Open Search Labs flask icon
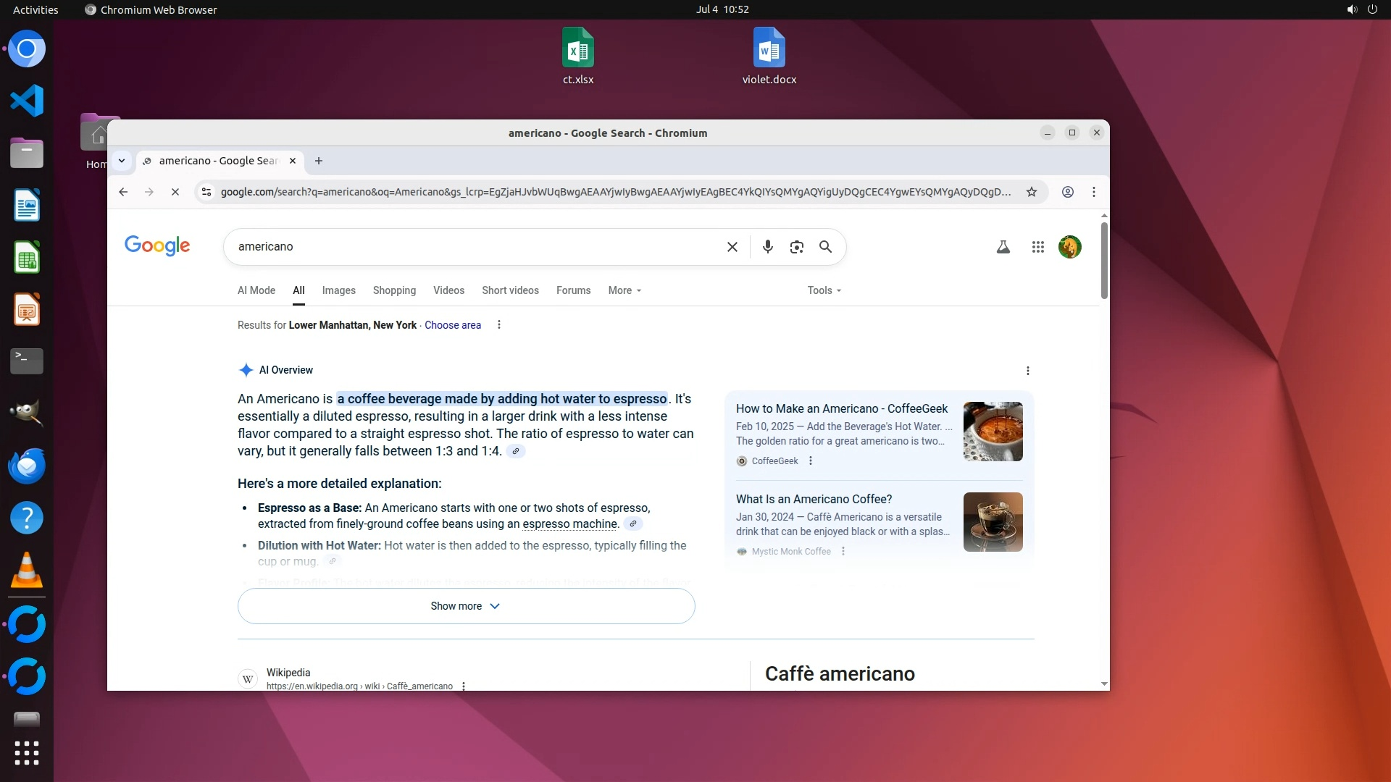 [x=1003, y=247]
